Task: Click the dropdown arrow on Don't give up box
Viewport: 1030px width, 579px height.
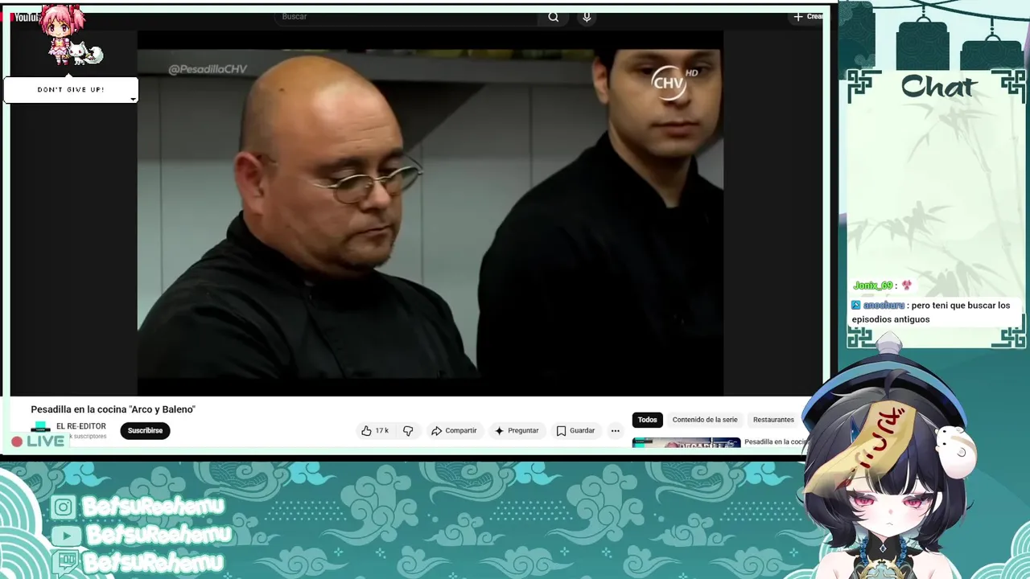Action: pos(133,99)
